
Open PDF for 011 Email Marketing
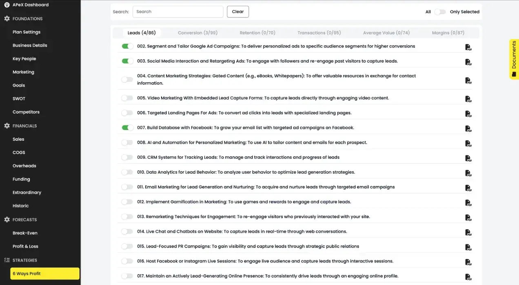pyautogui.click(x=468, y=188)
